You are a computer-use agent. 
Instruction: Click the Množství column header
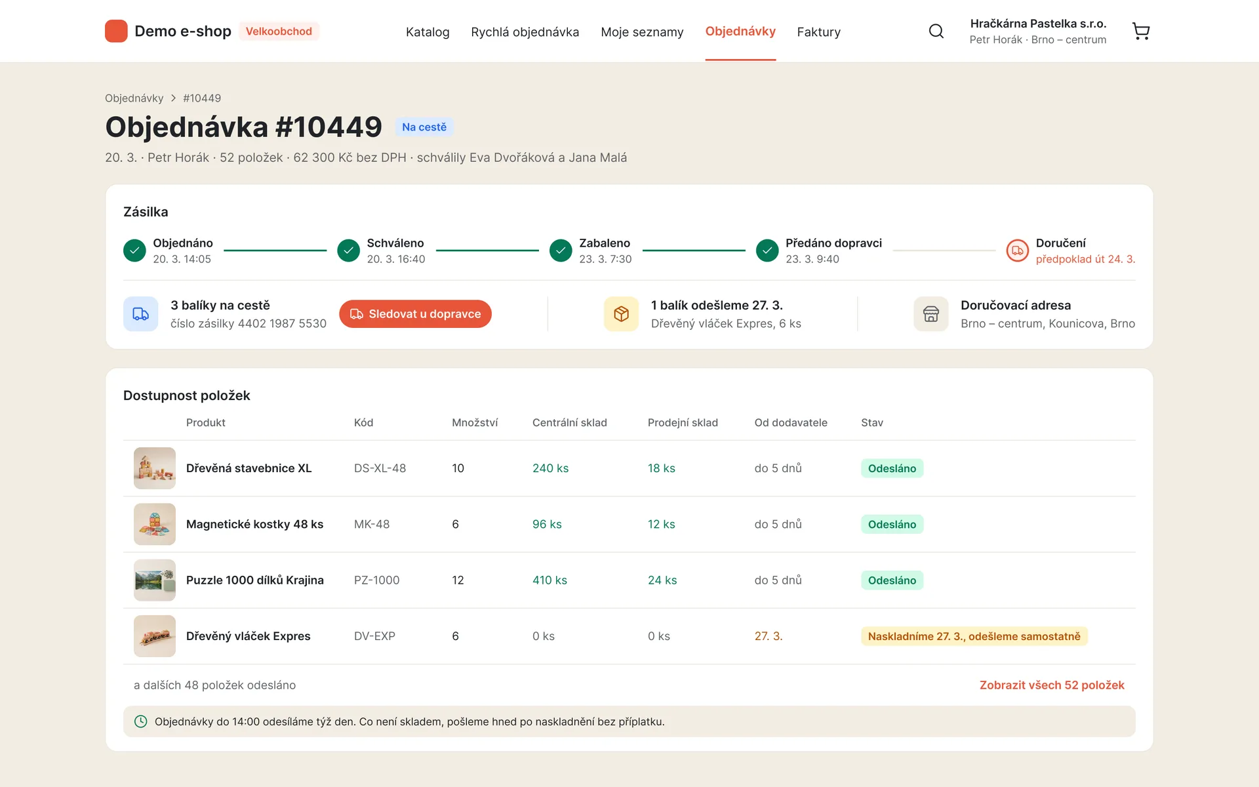pyautogui.click(x=475, y=422)
